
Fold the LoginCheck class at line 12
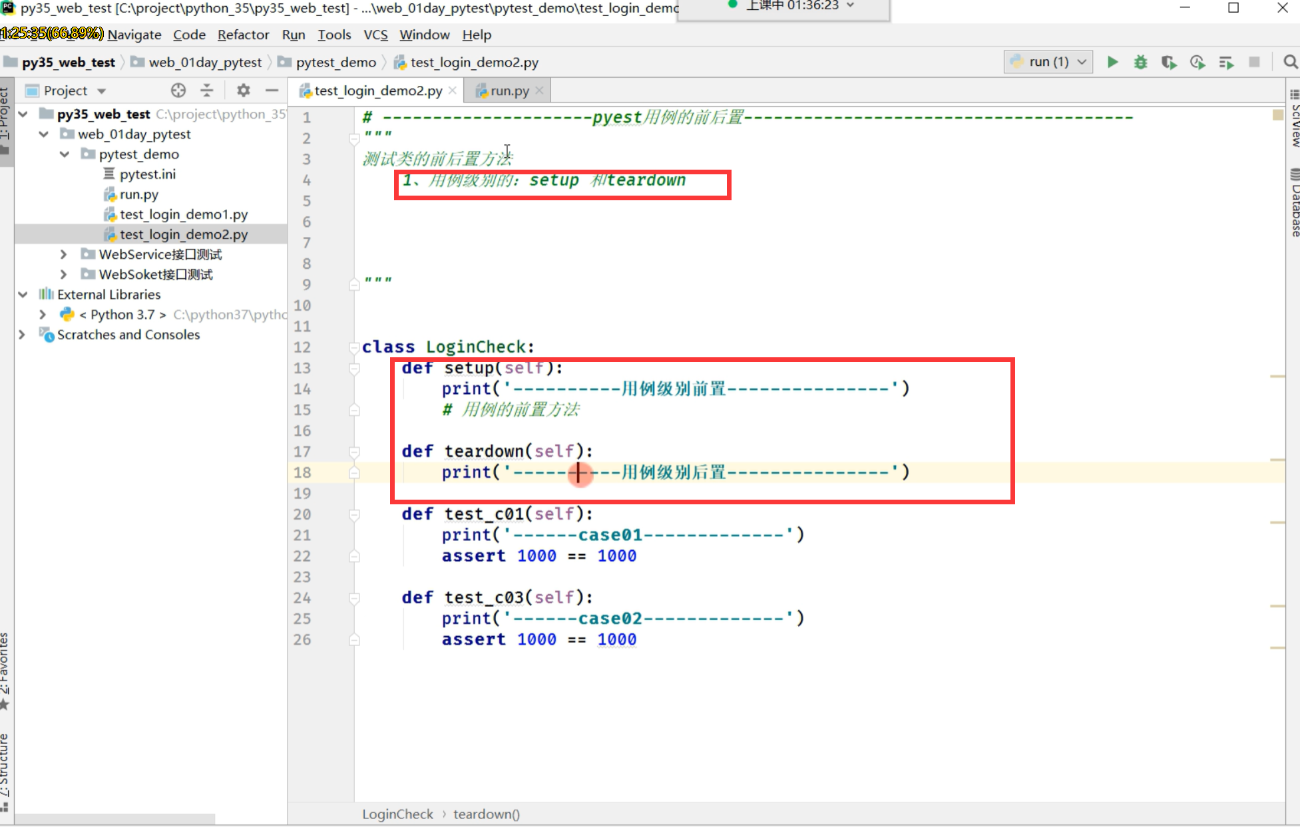click(x=354, y=347)
